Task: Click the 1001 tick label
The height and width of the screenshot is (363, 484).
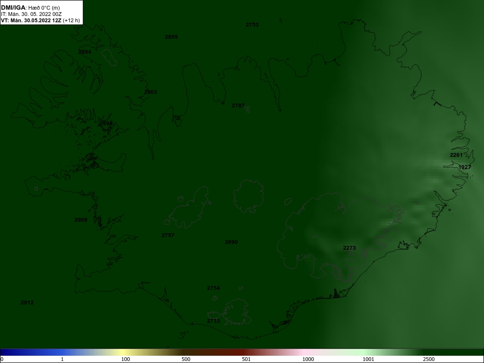Action: point(368,359)
